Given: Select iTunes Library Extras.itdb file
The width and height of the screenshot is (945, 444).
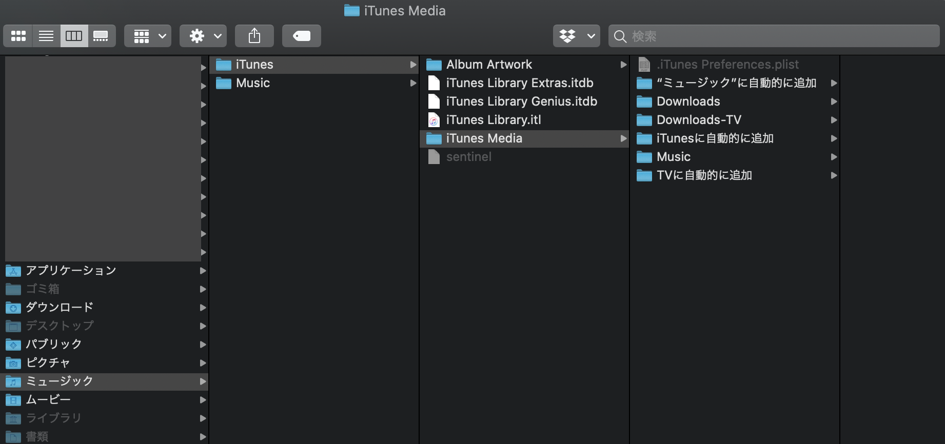Looking at the screenshot, I should click(x=524, y=83).
